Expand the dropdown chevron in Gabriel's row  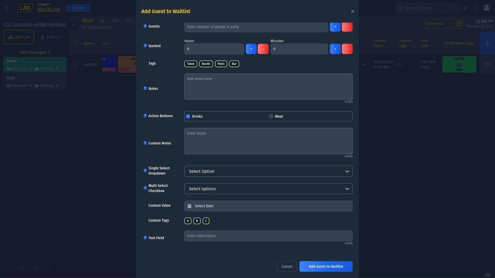point(363,64)
